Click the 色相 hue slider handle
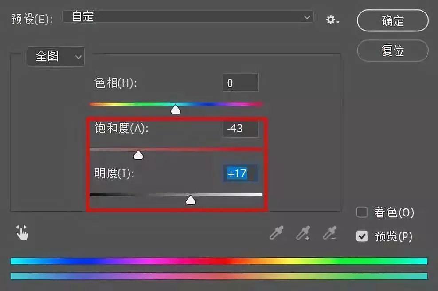 pyautogui.click(x=176, y=109)
